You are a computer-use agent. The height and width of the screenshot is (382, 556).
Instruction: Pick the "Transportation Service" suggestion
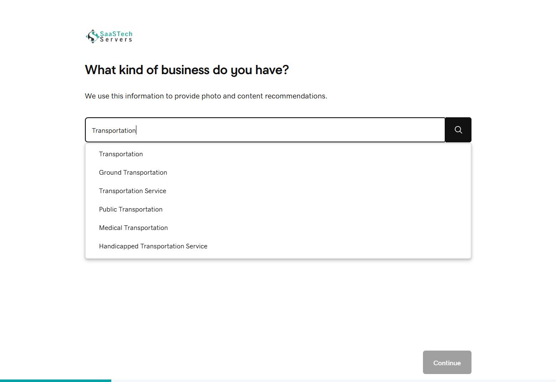click(x=278, y=191)
